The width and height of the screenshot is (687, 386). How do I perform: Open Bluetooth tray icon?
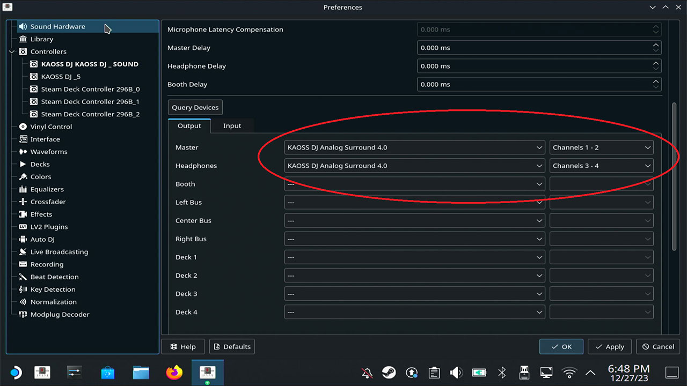pos(502,373)
